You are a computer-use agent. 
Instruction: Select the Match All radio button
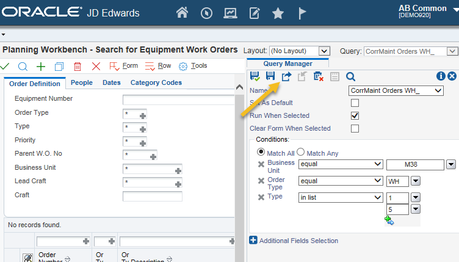[261, 152]
